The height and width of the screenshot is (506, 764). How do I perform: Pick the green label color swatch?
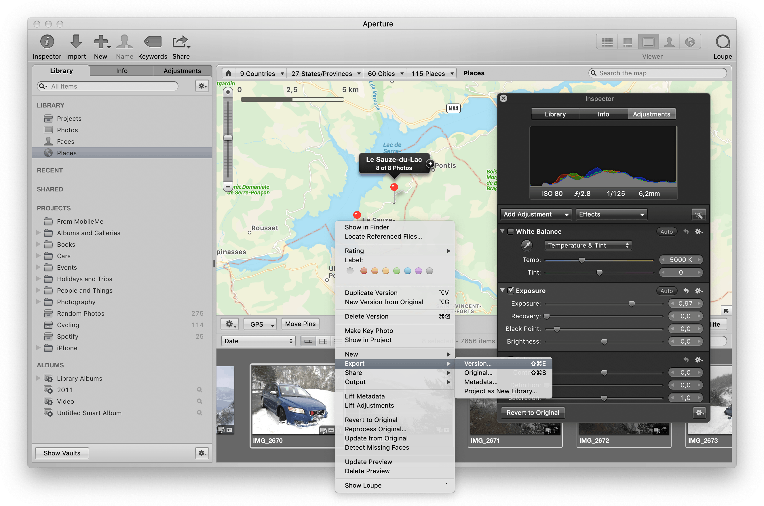pos(397,271)
